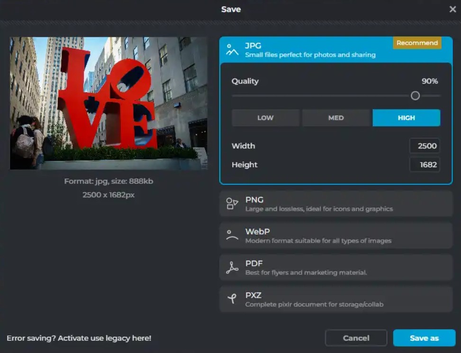This screenshot has height=353, width=461.
Task: Click the Width label
Action: [243, 146]
